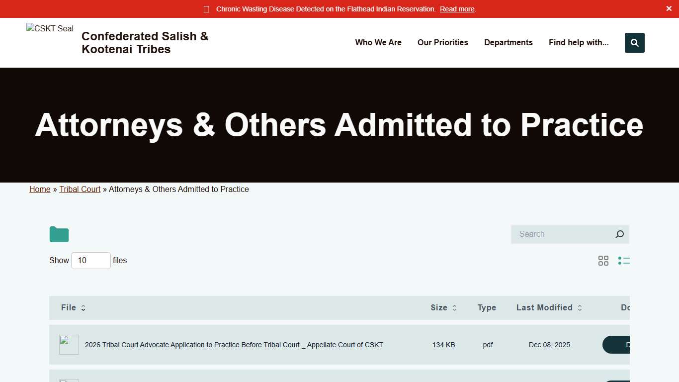Click the PDF file thumbnail icon
This screenshot has width=679, height=382.
(69, 344)
